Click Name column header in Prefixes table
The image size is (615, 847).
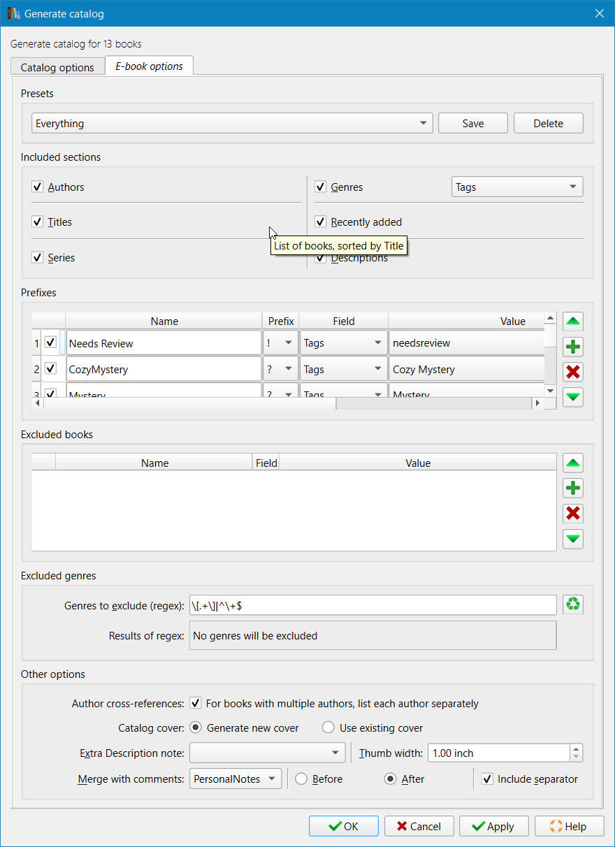click(x=164, y=321)
